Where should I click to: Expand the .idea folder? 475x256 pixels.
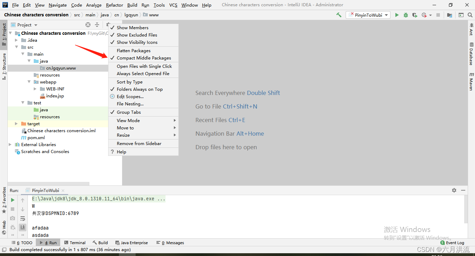click(16, 40)
